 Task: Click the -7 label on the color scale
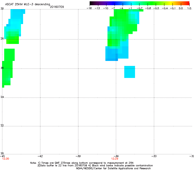click(x=113, y=8)
